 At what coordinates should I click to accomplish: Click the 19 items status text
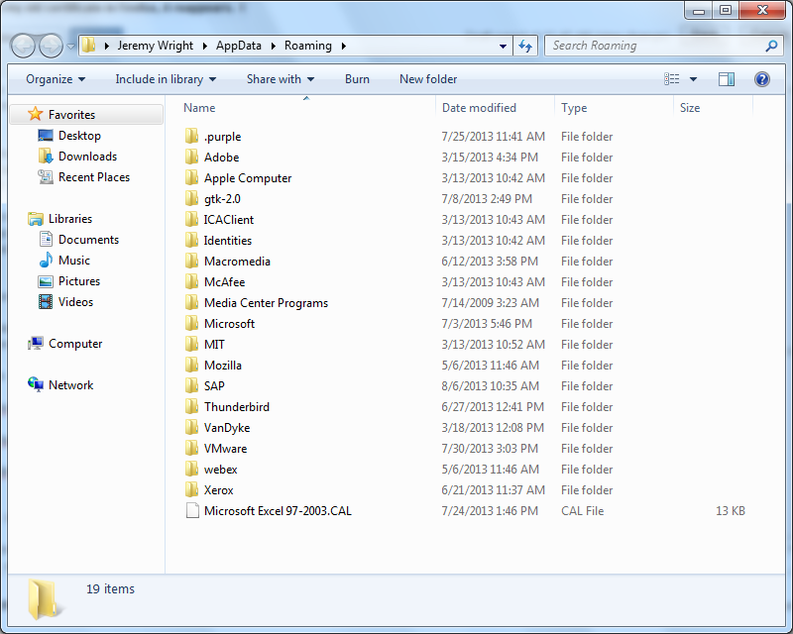coord(110,589)
